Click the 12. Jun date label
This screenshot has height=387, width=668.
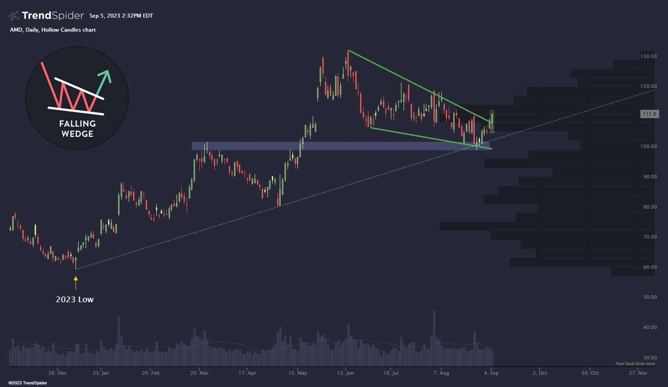[x=346, y=373]
